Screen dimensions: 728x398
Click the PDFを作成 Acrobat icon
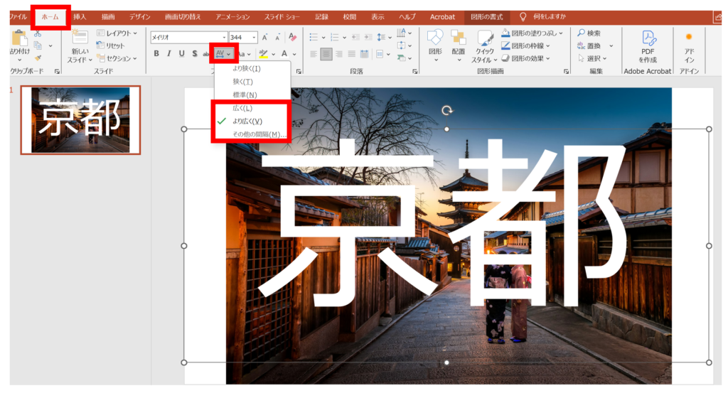coord(648,46)
